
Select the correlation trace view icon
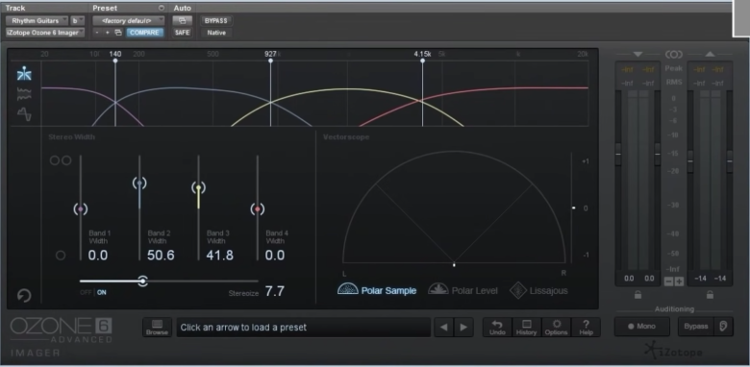(24, 114)
